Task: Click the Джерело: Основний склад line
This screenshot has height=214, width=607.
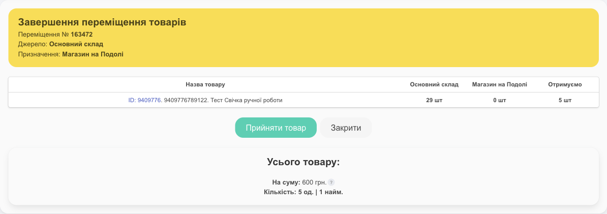Action: 61,44
